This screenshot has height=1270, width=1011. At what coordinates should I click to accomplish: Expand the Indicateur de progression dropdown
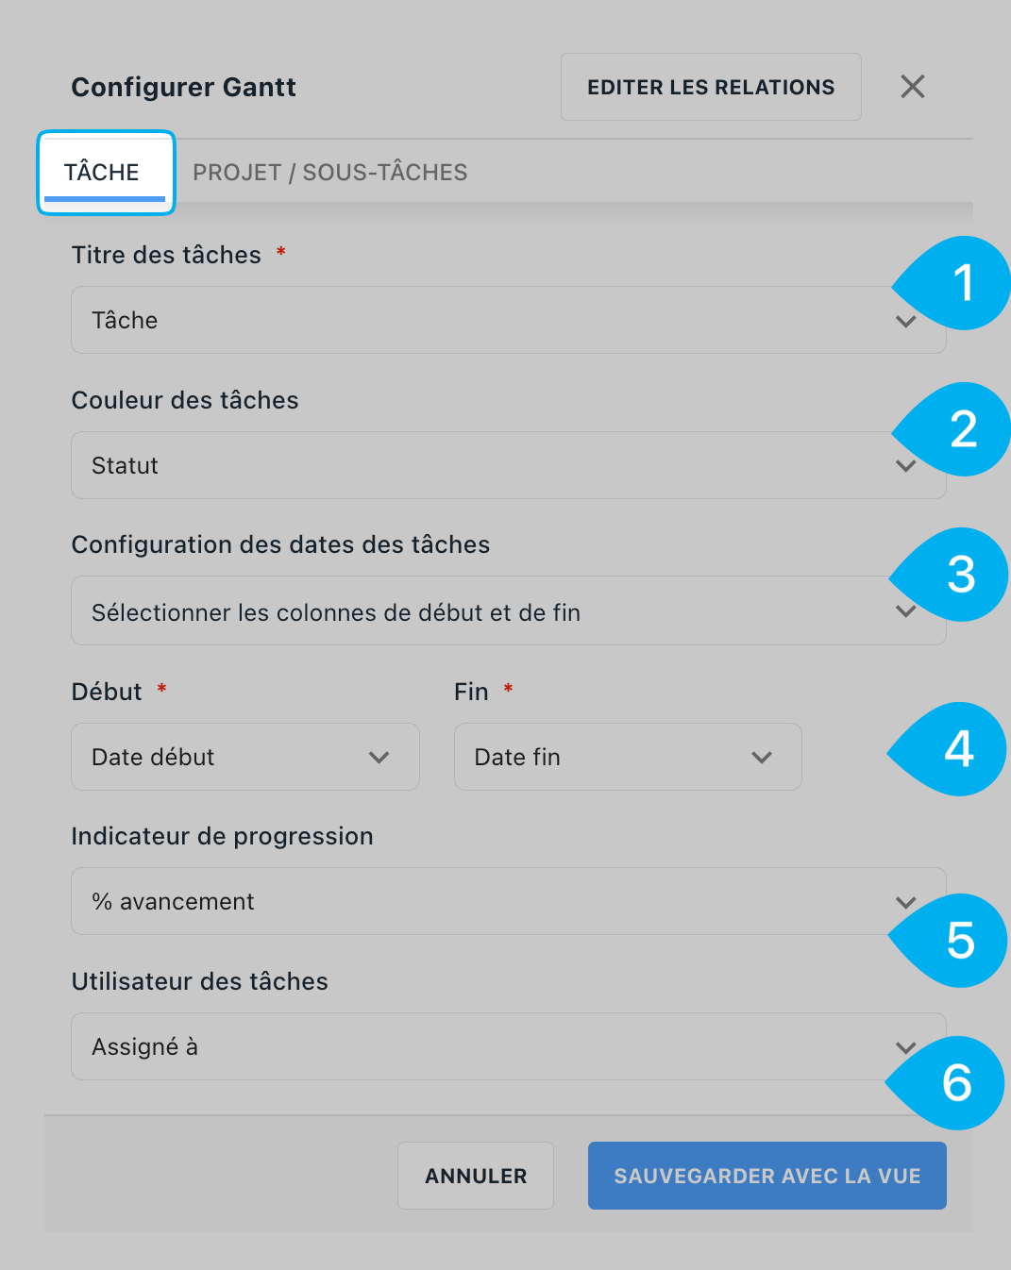509,901
